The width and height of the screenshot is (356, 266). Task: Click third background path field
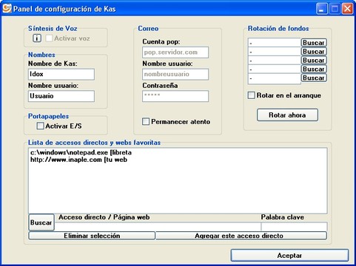pos(275,61)
